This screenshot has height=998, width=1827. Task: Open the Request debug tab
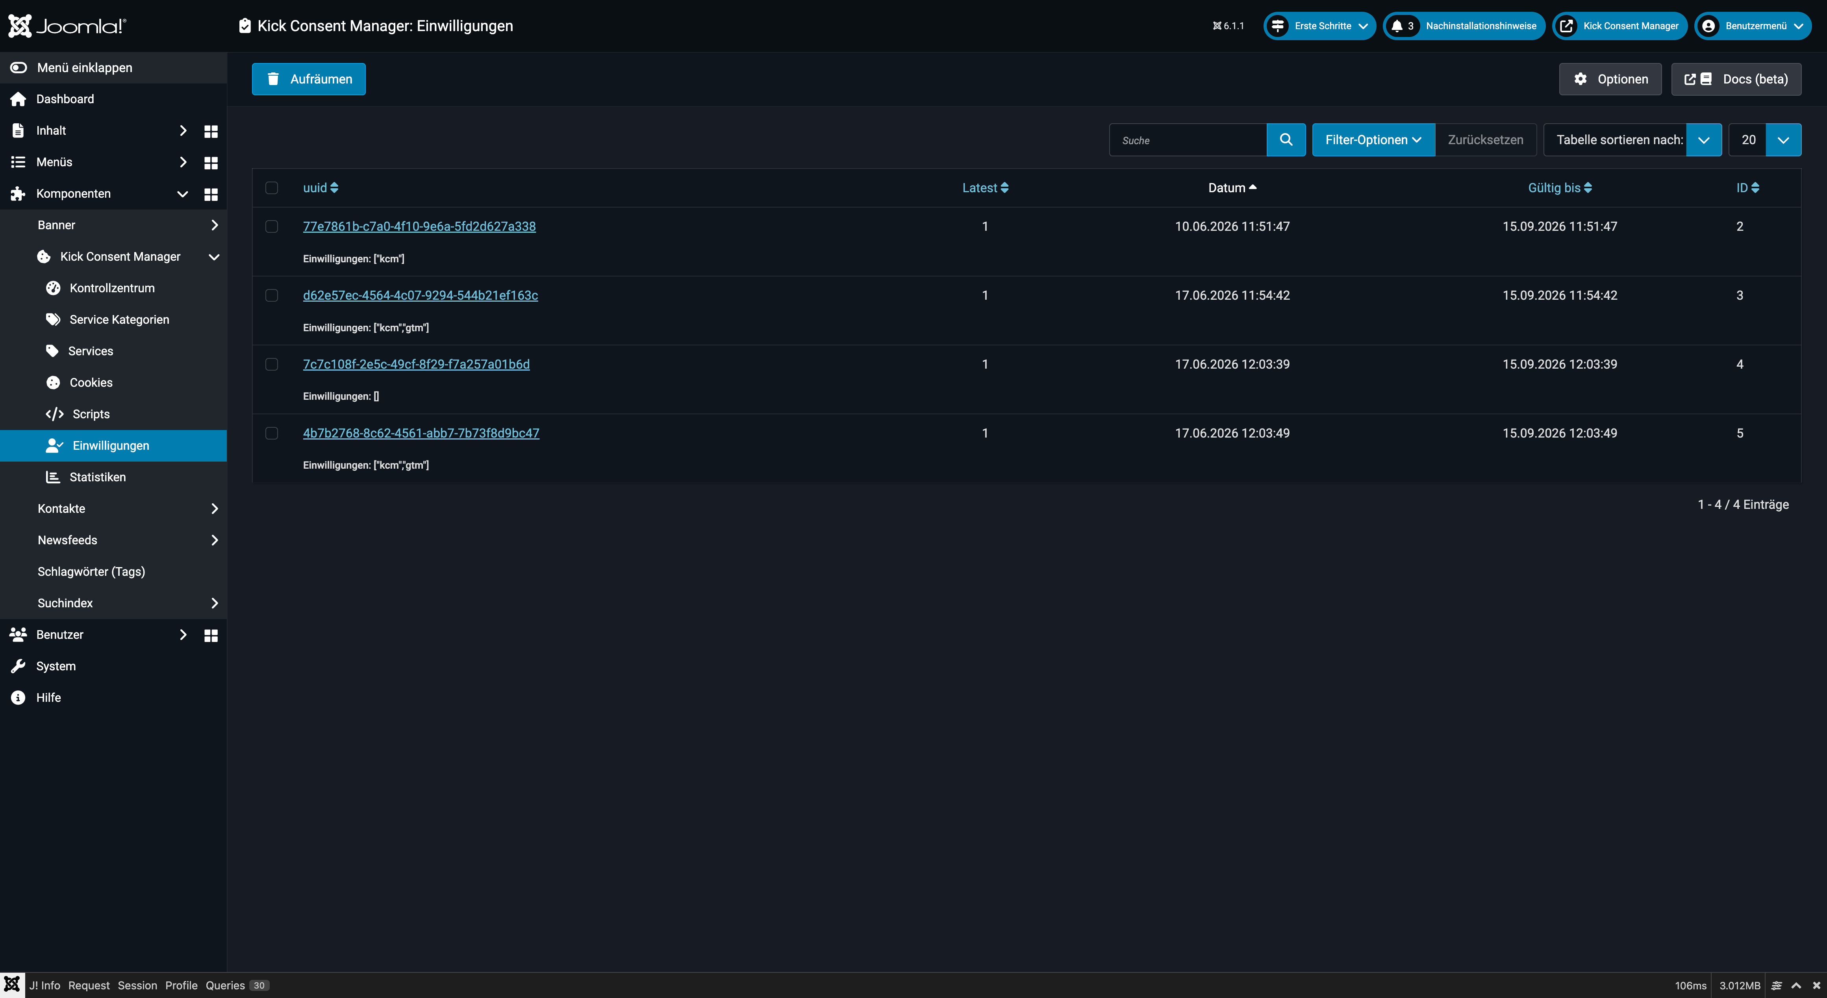(x=89, y=985)
